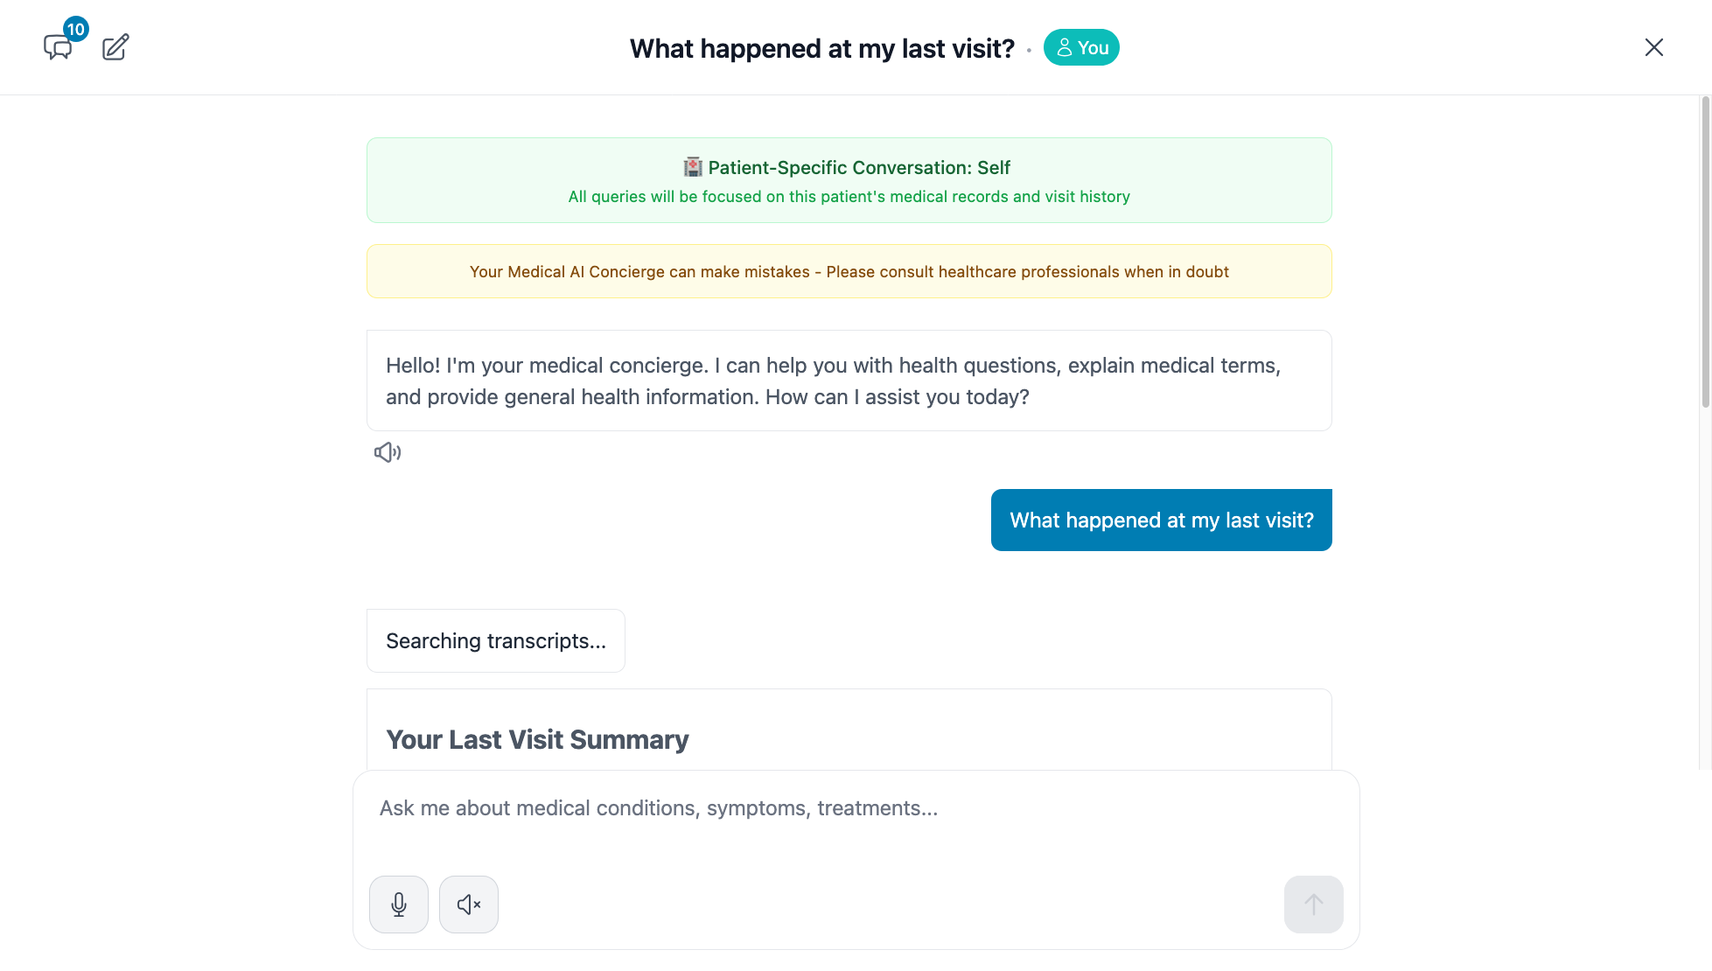Click the unread count badge showing 10
Image resolution: width=1712 pixels, height=971 pixels.
76,29
